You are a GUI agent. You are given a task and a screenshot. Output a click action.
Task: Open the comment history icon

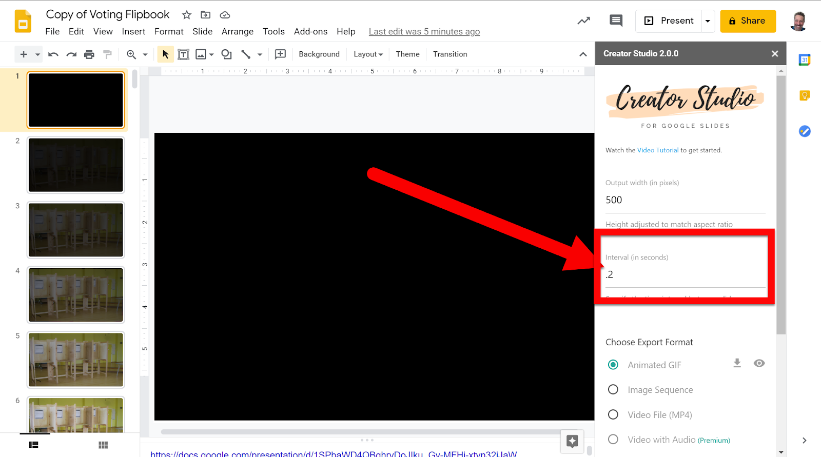pos(616,21)
